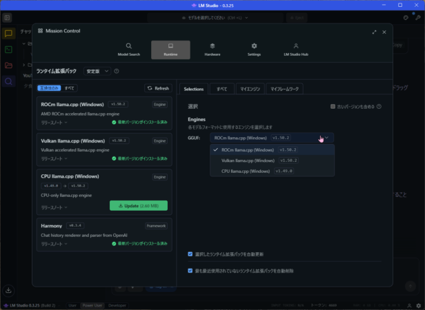The width and height of the screenshot is (425, 310).
Task: Choose CPU llama.cpp (Windows) v1.49.0 option
Action: 272,171
